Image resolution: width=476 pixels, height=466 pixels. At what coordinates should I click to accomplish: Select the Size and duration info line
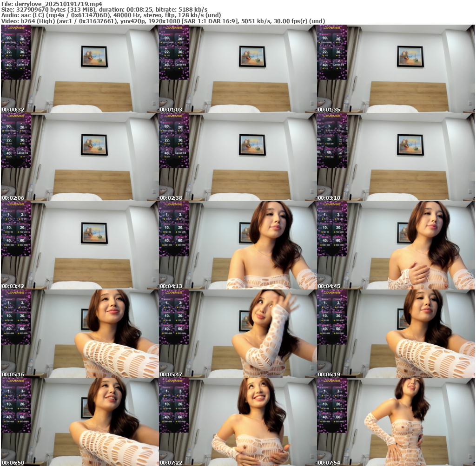tap(105, 10)
